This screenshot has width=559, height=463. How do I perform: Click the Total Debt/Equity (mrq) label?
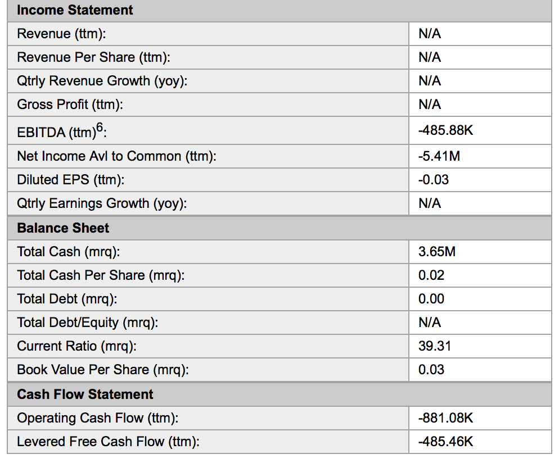87,323
